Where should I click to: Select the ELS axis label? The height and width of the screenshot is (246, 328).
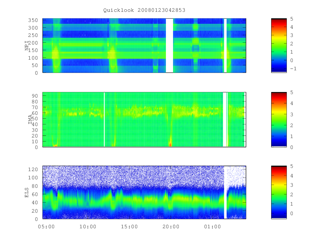27,192
